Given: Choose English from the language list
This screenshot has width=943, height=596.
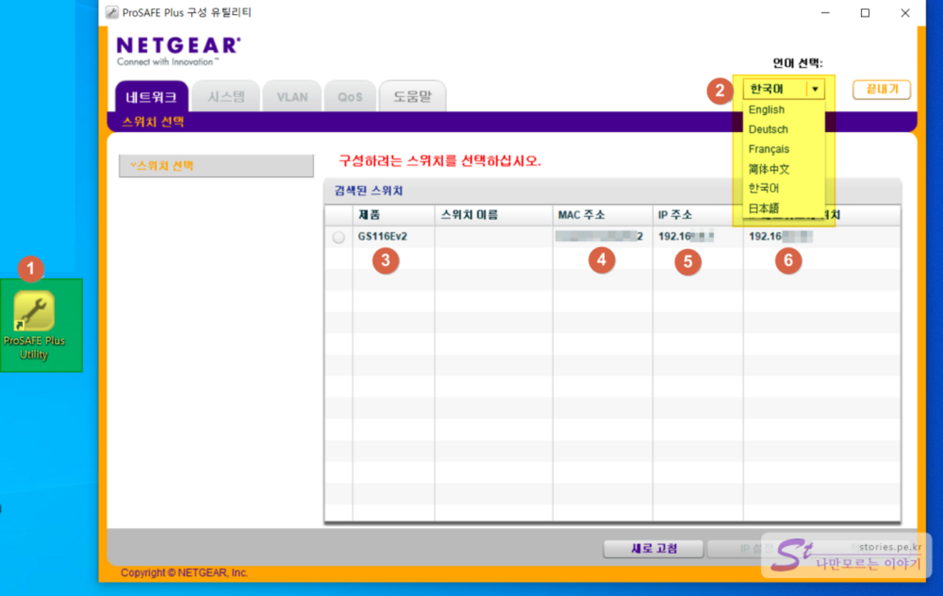Looking at the screenshot, I should point(766,110).
